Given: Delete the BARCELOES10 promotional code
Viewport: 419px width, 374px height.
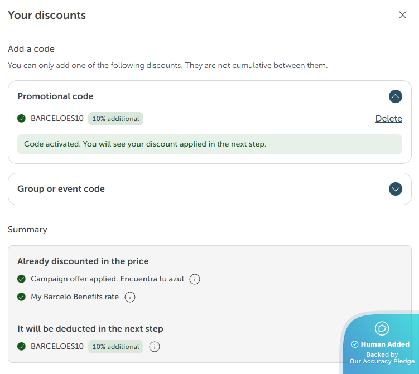Looking at the screenshot, I should (x=388, y=118).
